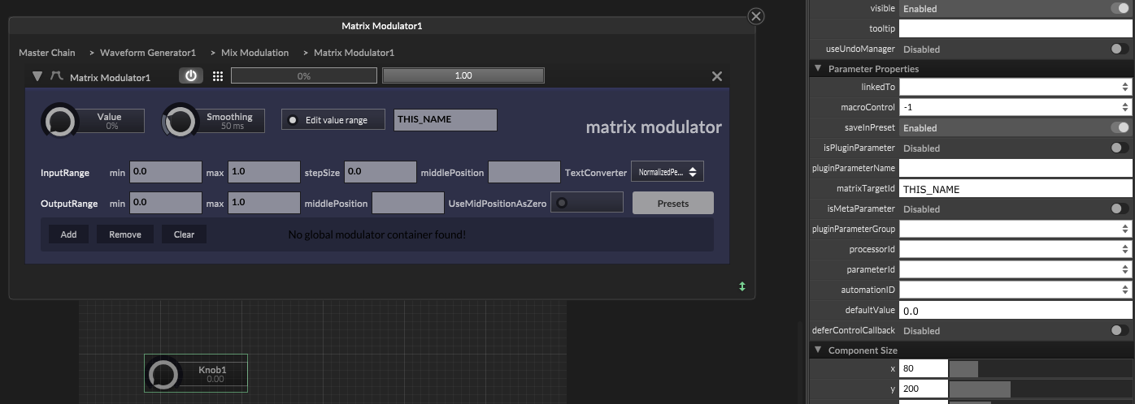Toggle isMetaParameter switch

(1120, 208)
